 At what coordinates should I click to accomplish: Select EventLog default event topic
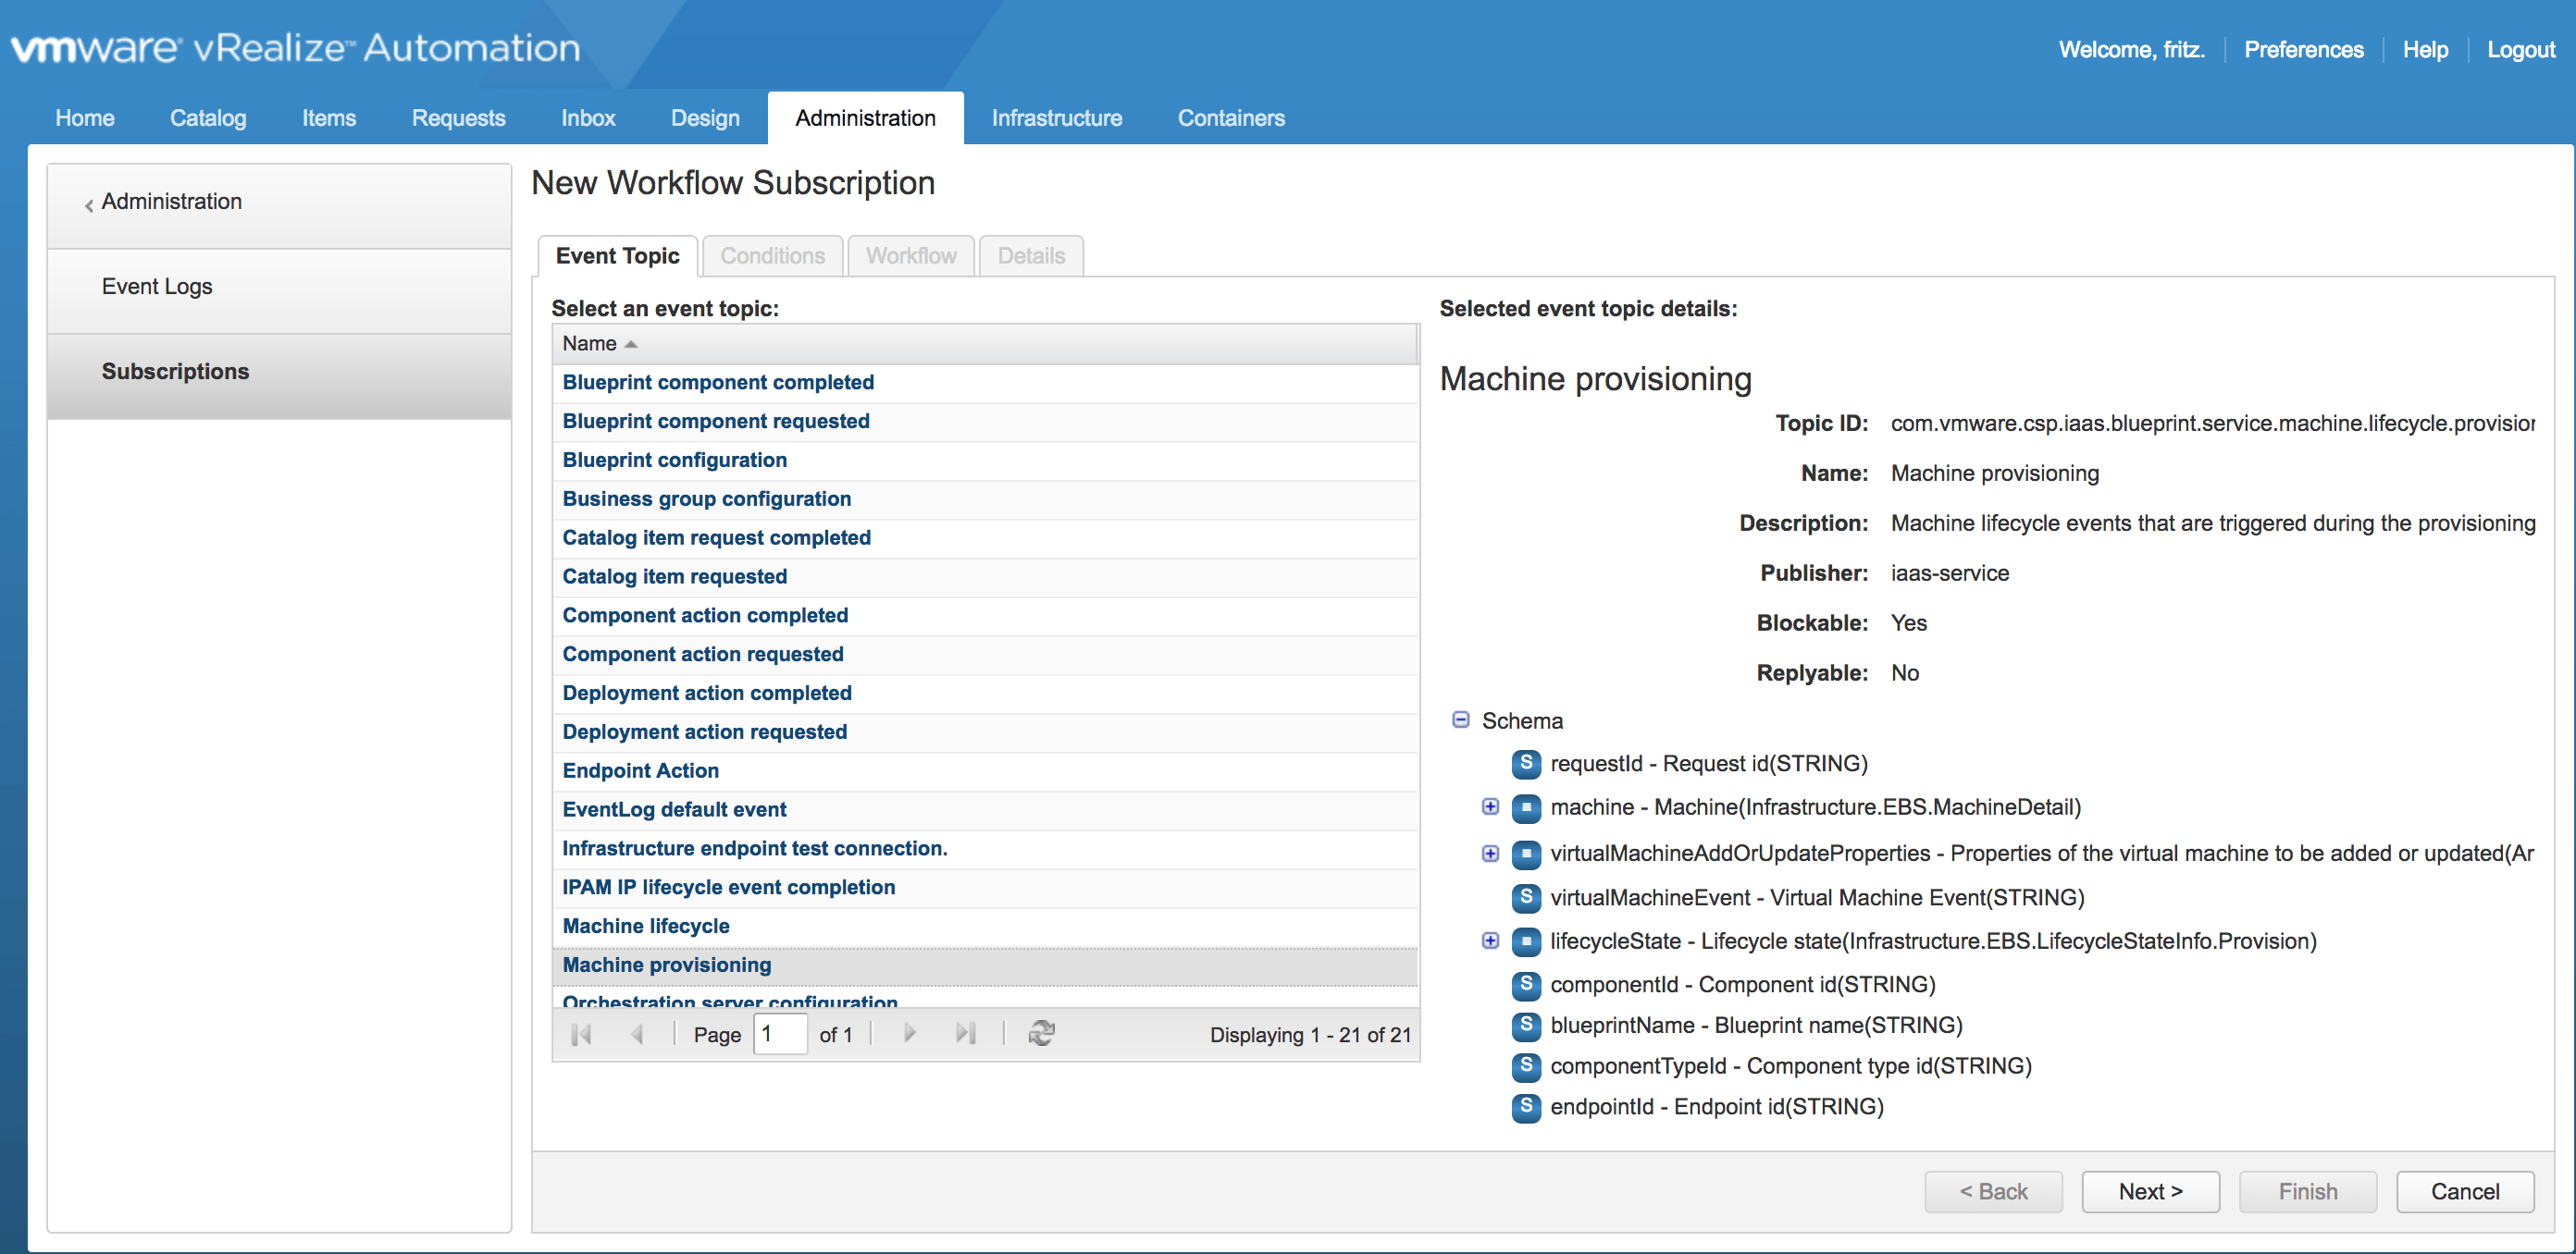(985, 810)
